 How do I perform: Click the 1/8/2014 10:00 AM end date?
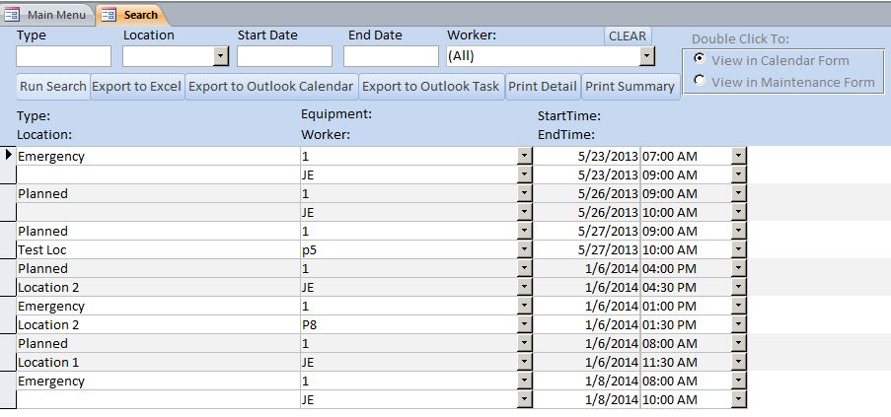[586, 399]
